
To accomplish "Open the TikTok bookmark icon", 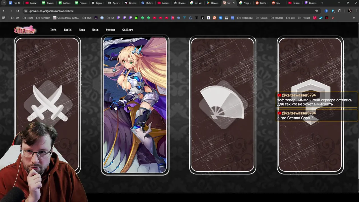I will (x=202, y=18).
